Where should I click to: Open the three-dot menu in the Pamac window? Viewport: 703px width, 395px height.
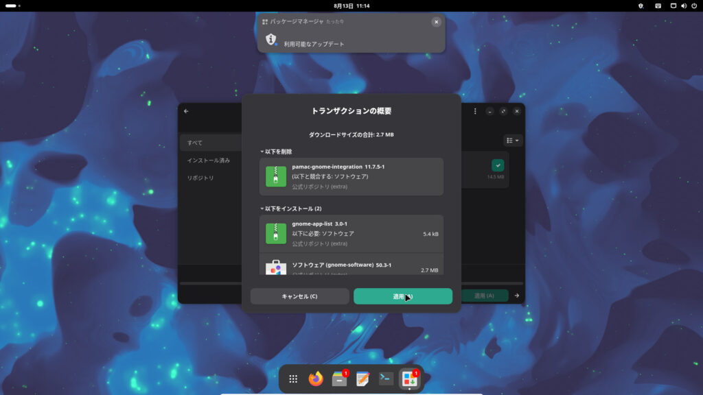475,111
